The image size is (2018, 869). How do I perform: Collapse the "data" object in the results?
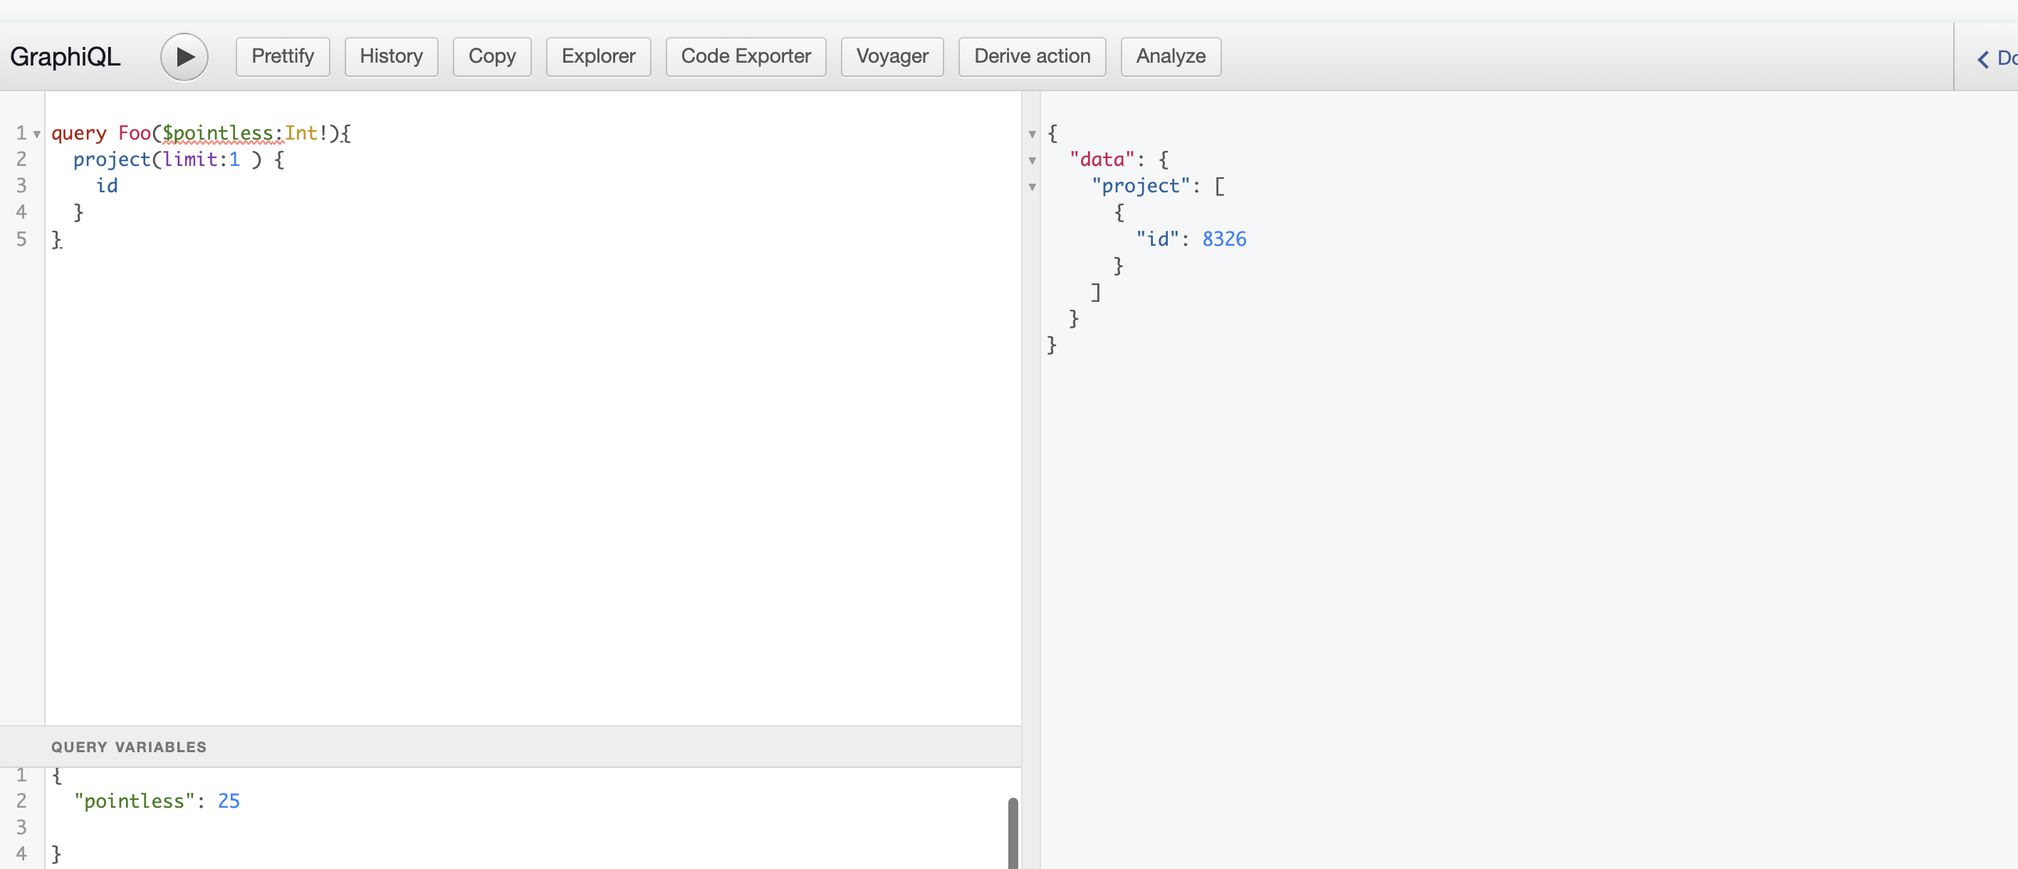point(1032,161)
